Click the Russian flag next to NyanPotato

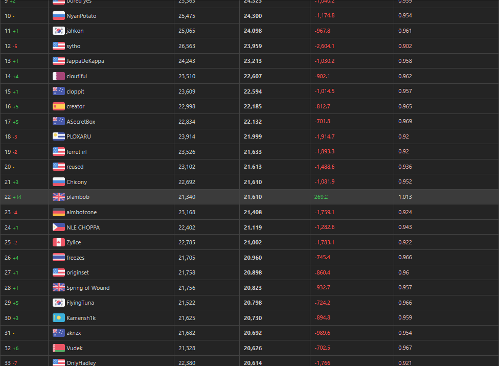click(x=59, y=16)
